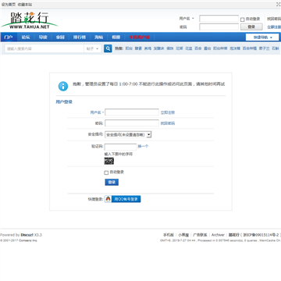
Task: Focus the 验证码 captcha input
Action: click(120, 147)
